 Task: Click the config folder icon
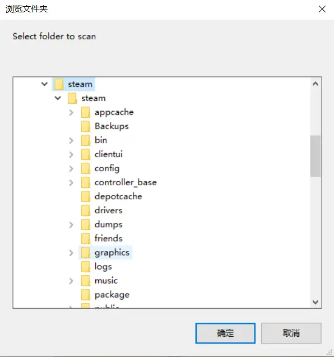86,168
